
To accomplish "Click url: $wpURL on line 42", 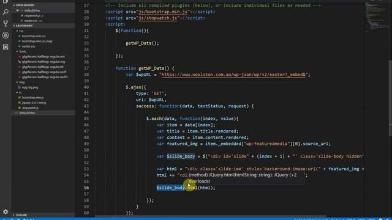I will click(151, 100).
